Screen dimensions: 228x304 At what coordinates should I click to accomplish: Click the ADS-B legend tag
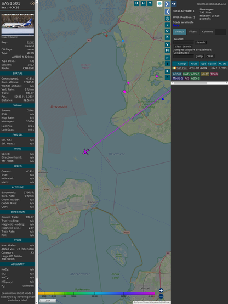click(177, 74)
